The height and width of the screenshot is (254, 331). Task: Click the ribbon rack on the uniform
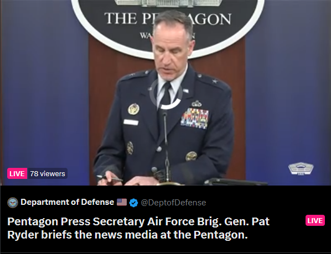click(x=195, y=118)
